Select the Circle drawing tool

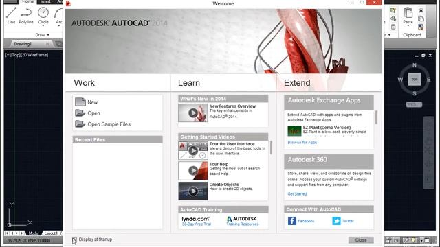click(x=43, y=15)
